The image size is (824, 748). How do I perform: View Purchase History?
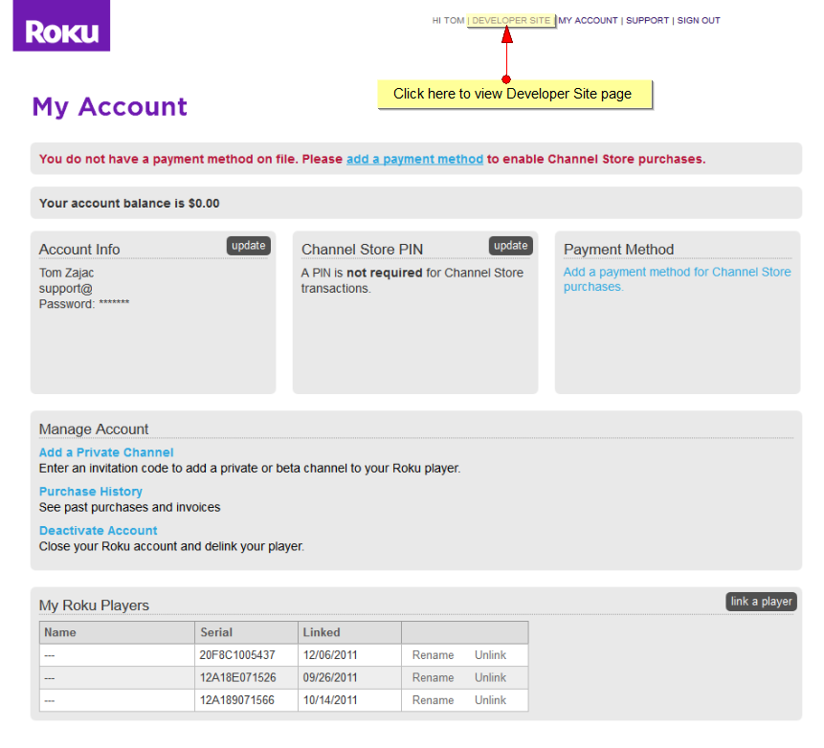tap(90, 492)
